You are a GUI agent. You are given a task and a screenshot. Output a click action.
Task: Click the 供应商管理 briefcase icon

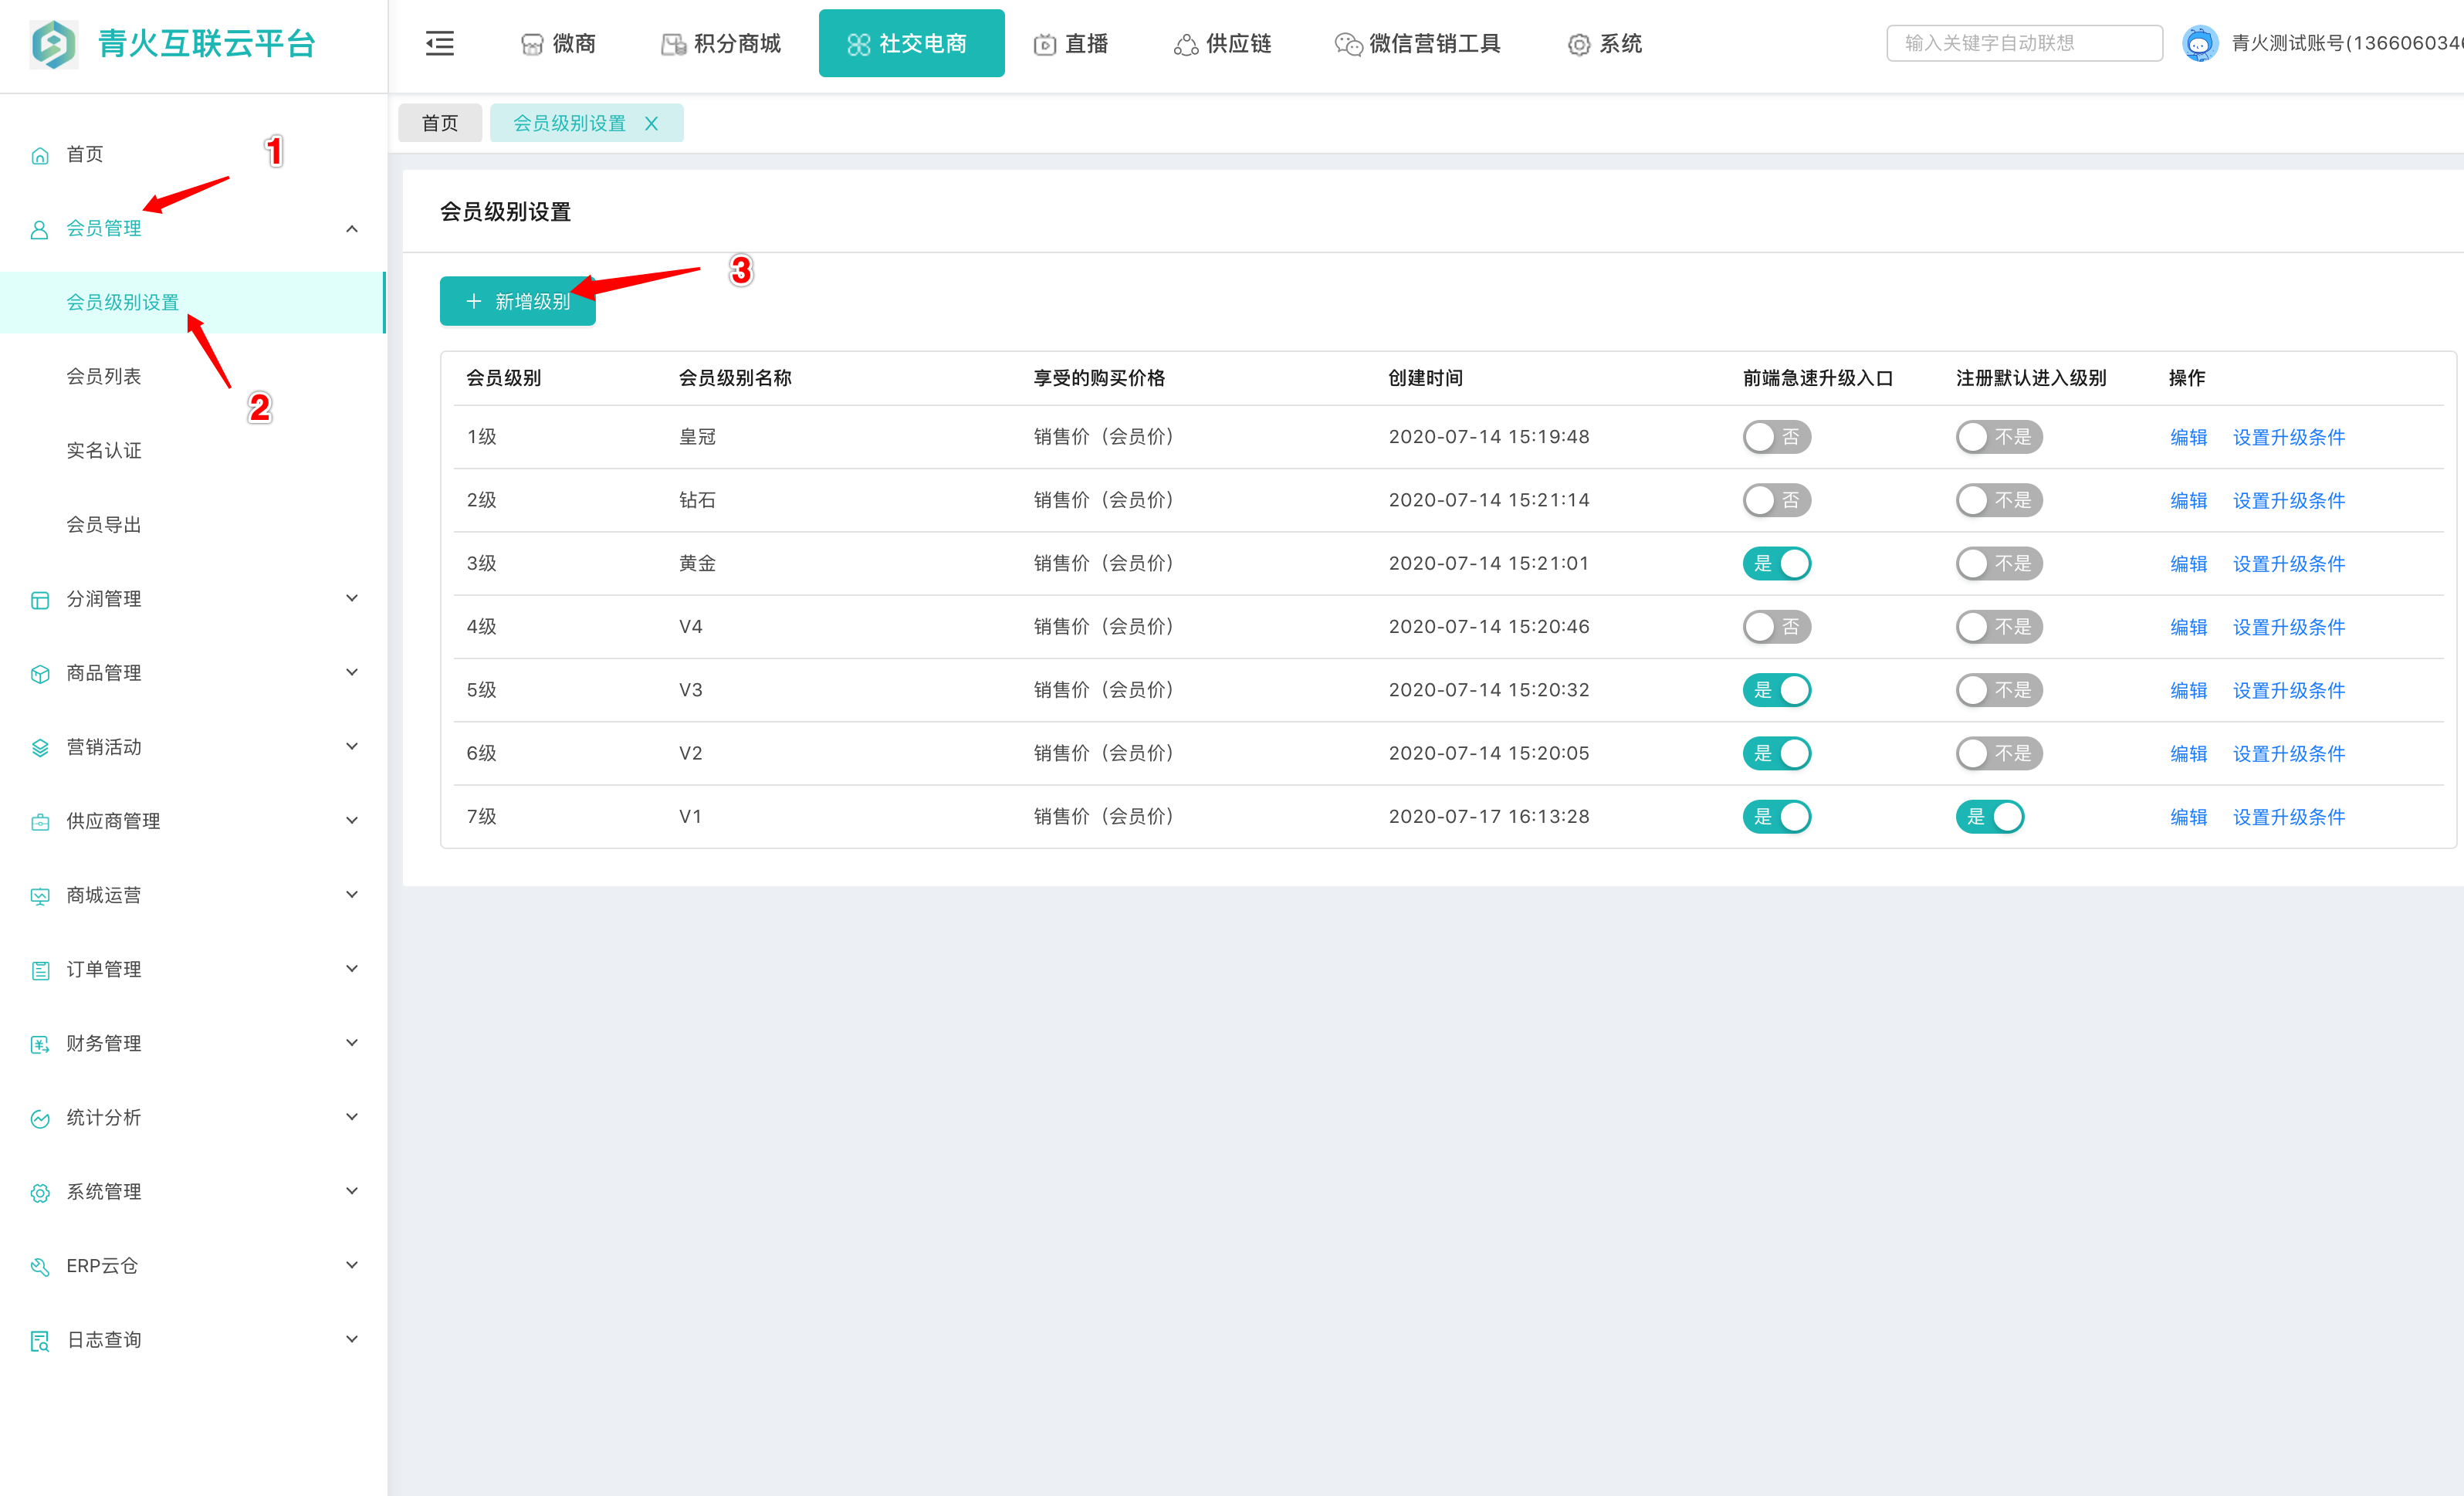coord(40,822)
